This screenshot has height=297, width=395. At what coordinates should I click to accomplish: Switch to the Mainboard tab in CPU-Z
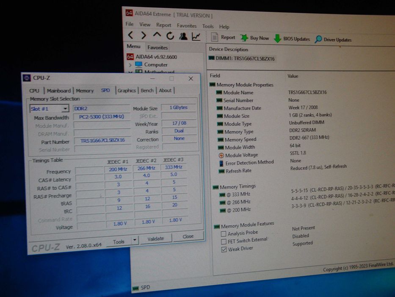coord(59,91)
